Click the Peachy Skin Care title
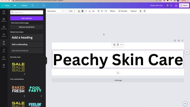Viewport: 190px width, 107px height. coord(156,5)
